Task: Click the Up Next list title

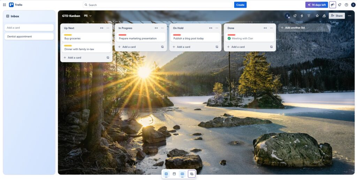Action: 69,28
